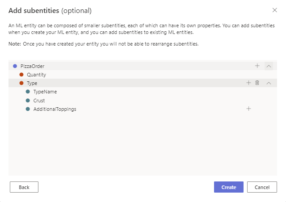Select the Type subentity row
The height and width of the screenshot is (202, 286).
(x=32, y=83)
